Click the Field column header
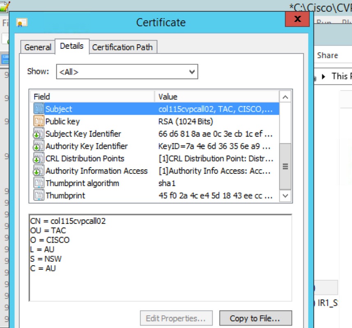352x328 pixels. tap(92, 97)
